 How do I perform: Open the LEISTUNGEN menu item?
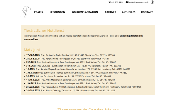pos(57,12)
